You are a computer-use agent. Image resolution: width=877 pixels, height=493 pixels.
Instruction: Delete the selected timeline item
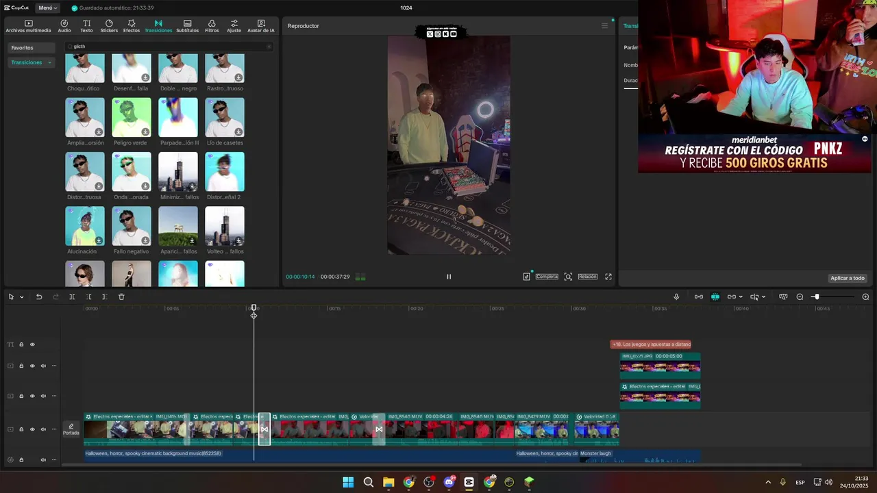(121, 296)
